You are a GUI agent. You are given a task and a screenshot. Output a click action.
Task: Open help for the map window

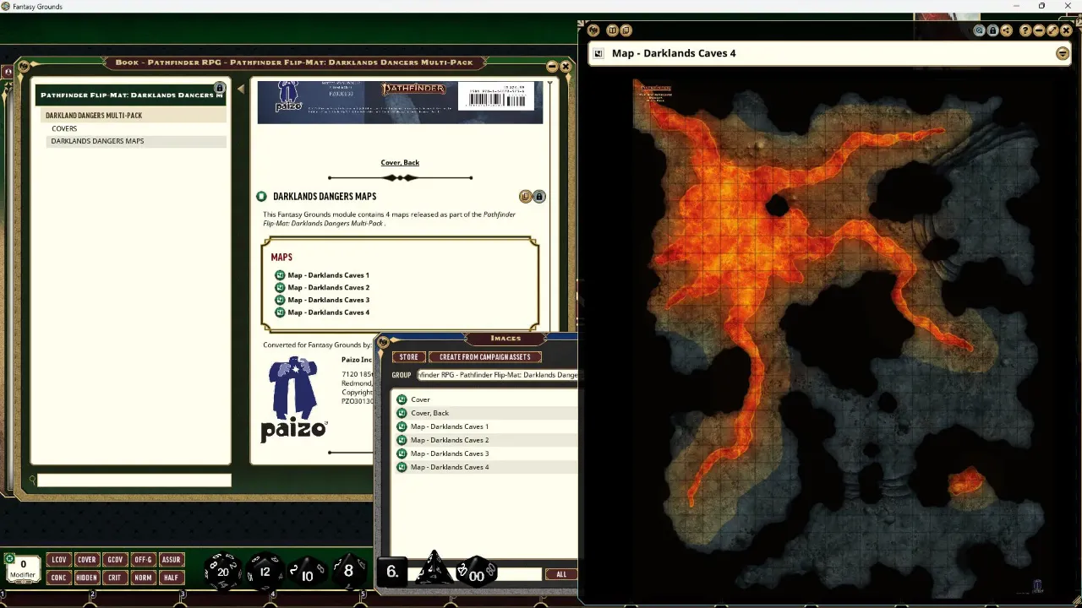1025,30
